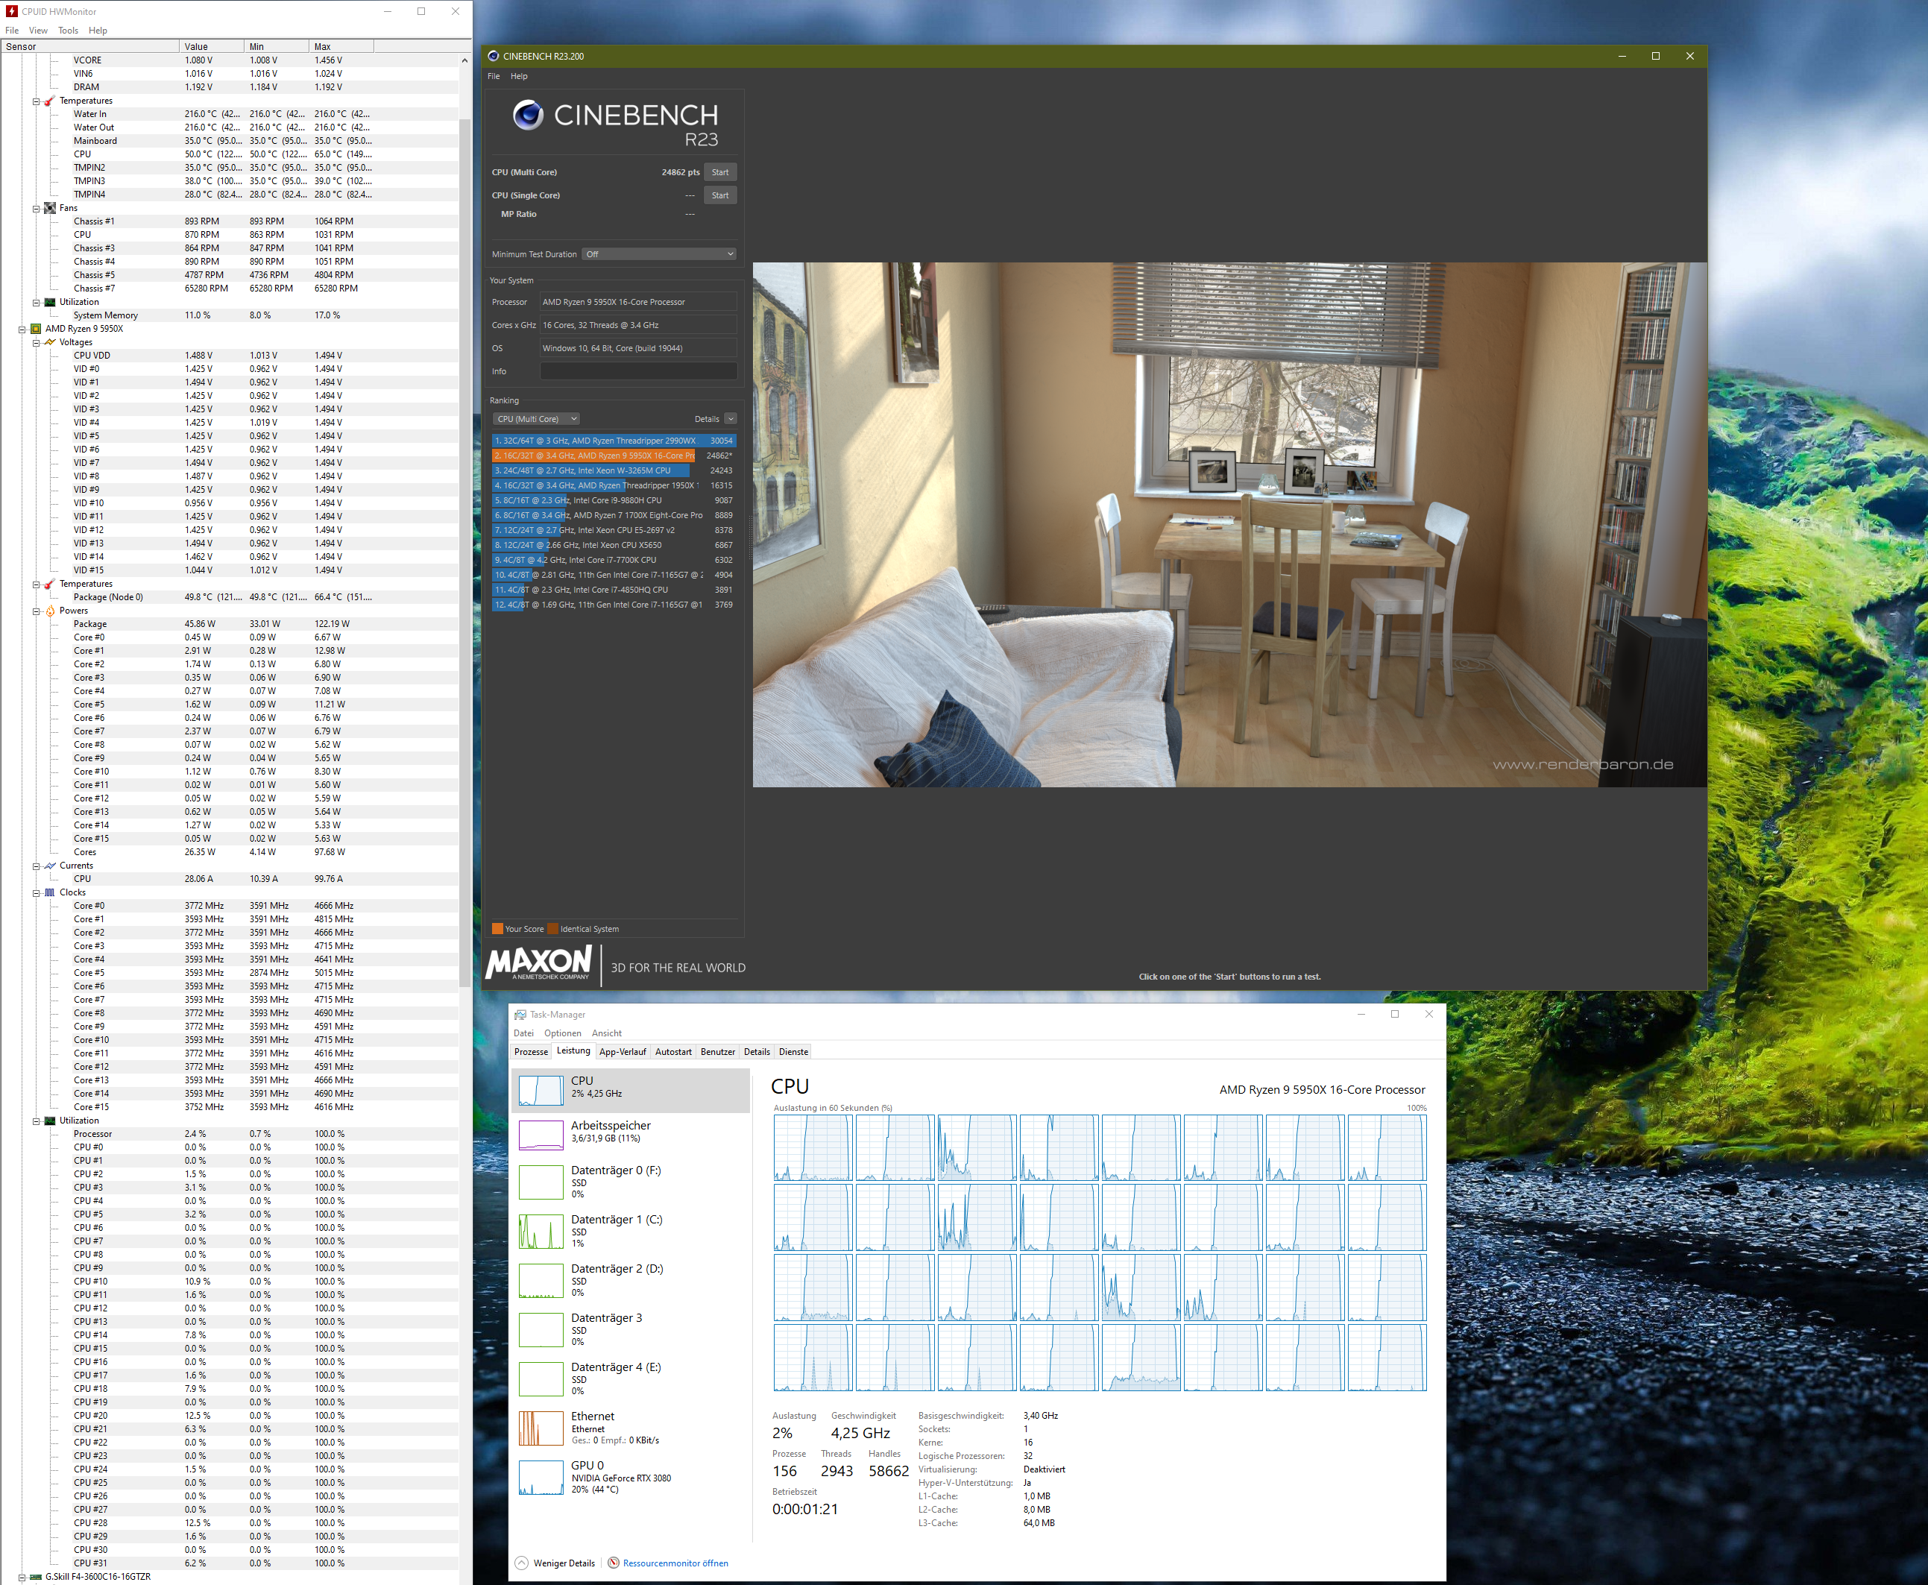Click the Info text field in Cinebench
This screenshot has height=1585, width=1928.
(638, 371)
